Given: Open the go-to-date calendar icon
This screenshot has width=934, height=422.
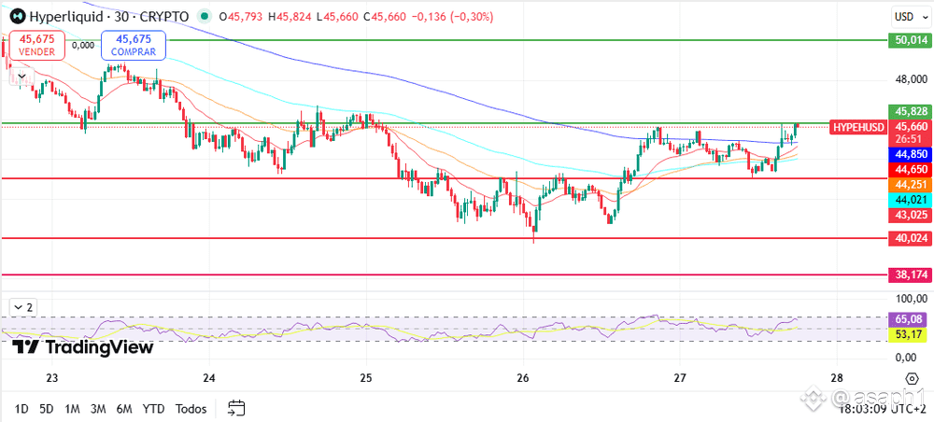Looking at the screenshot, I should click(x=236, y=408).
